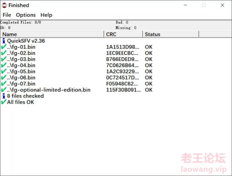Click the OK status of fg-01.bin
The width and height of the screenshot is (232, 176).
pyautogui.click(x=148, y=47)
